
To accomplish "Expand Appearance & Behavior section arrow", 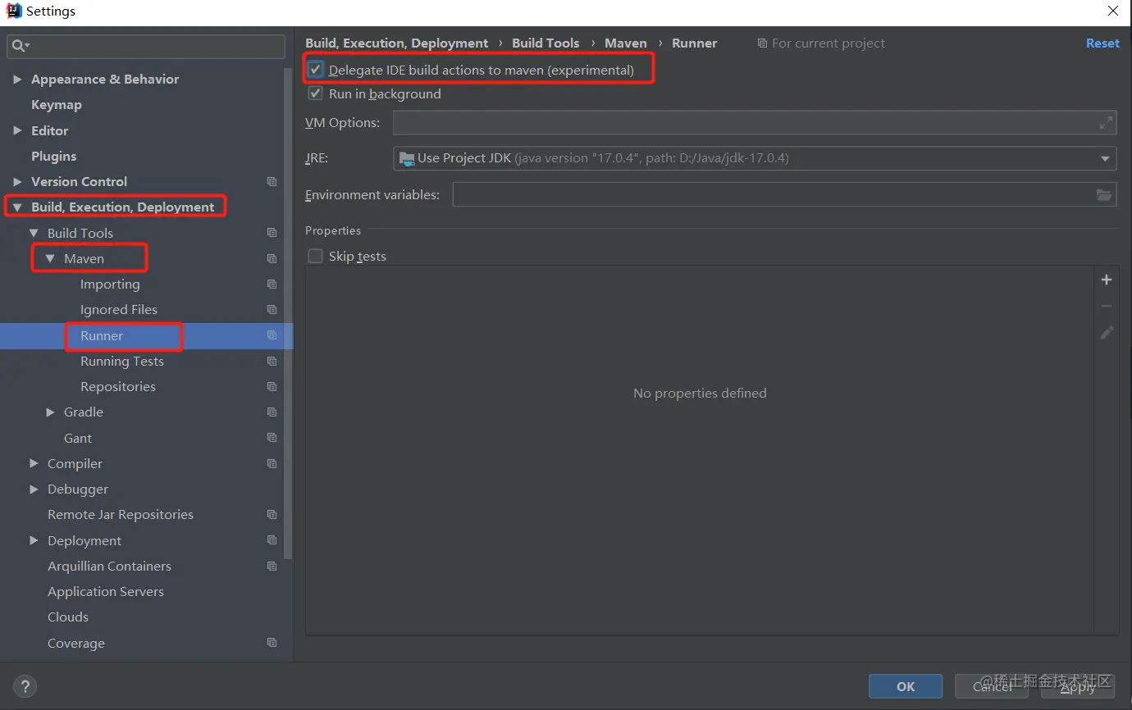I will pyautogui.click(x=17, y=80).
